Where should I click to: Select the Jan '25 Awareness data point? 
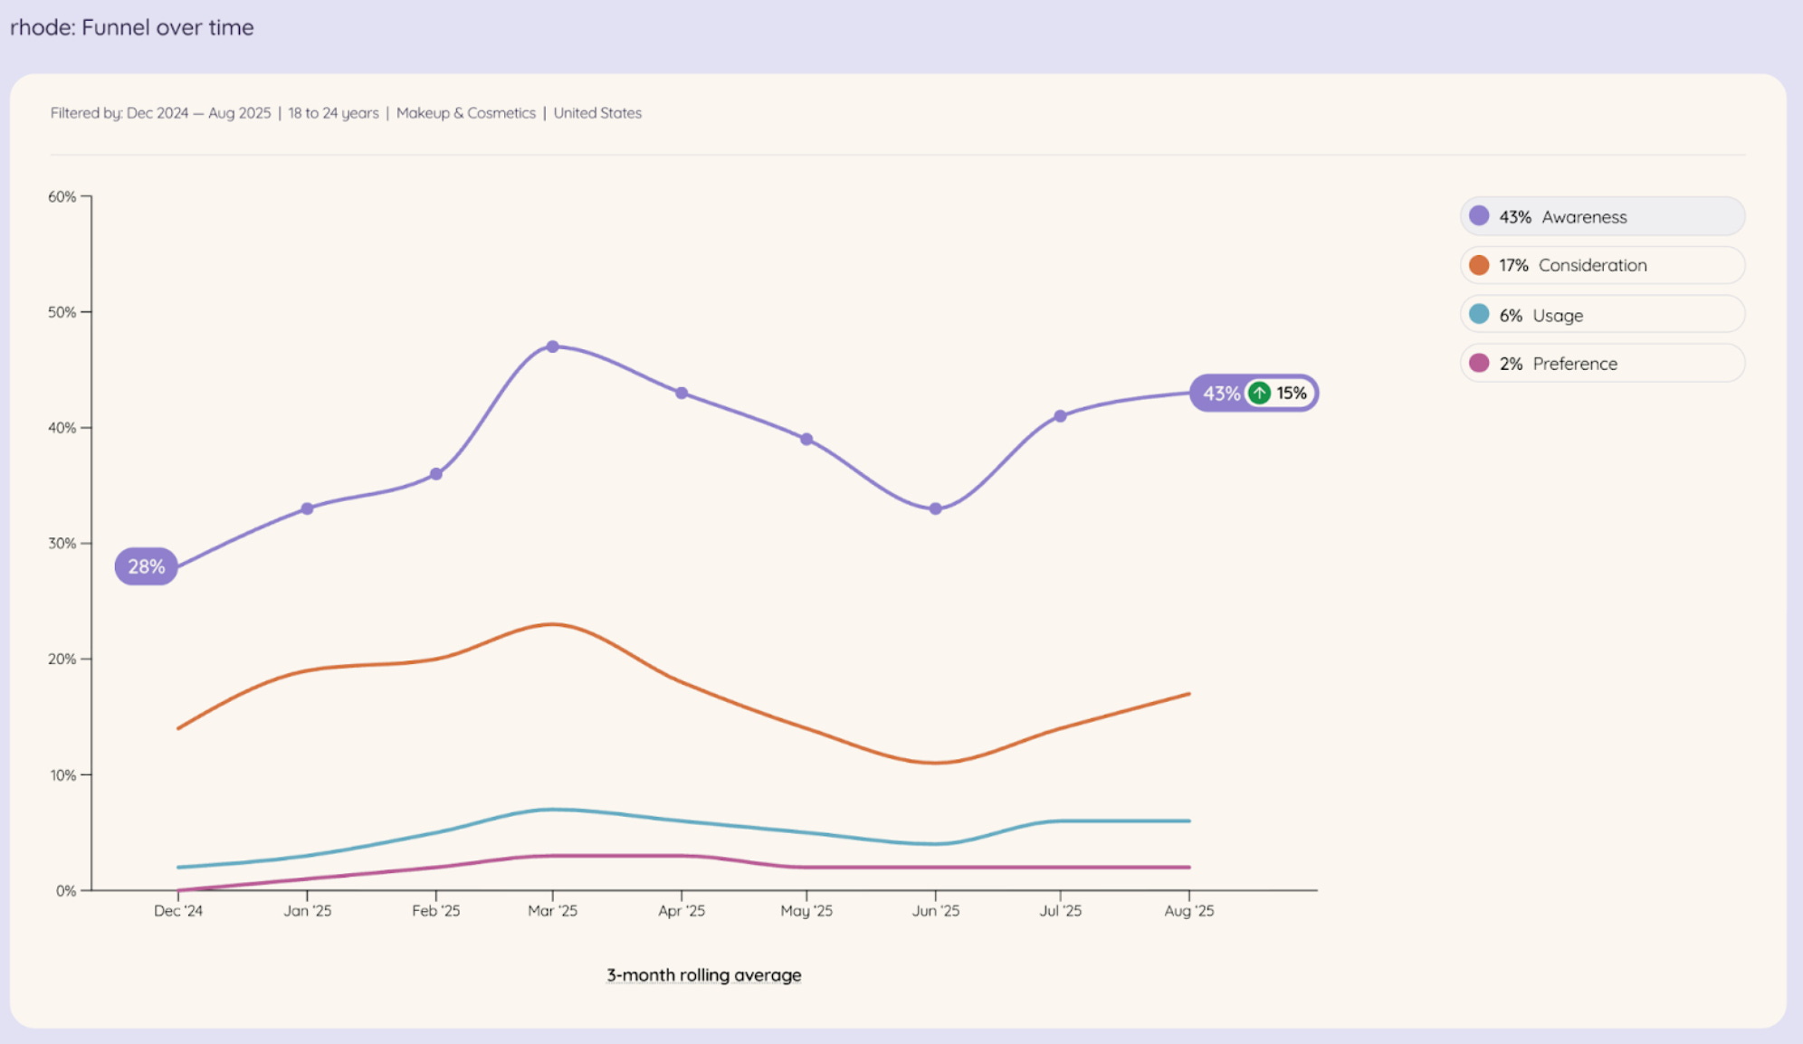point(308,509)
